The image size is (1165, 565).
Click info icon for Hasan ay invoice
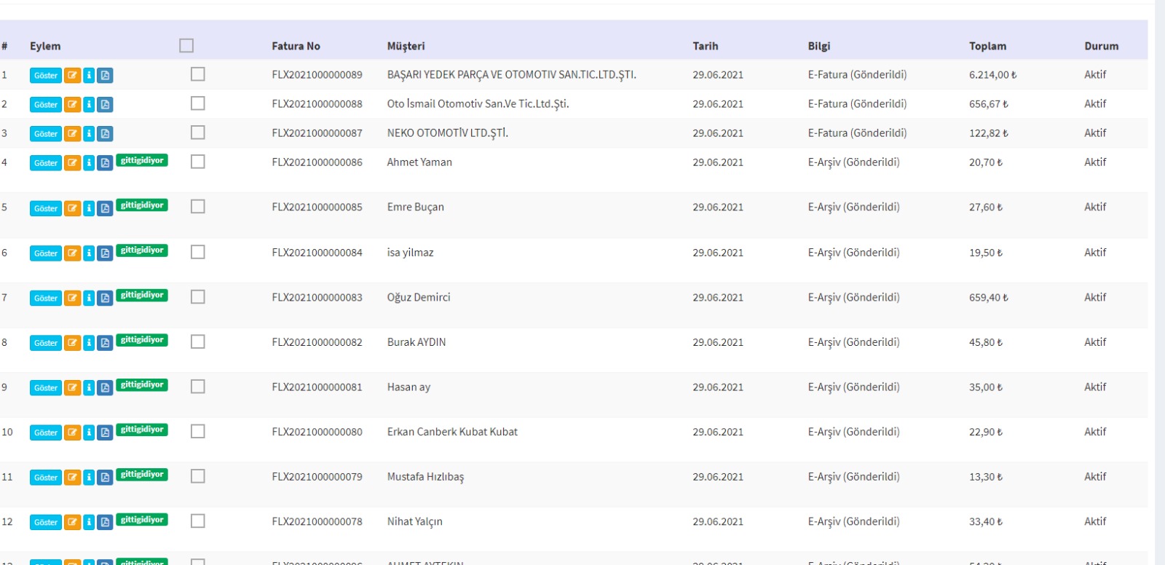(89, 388)
